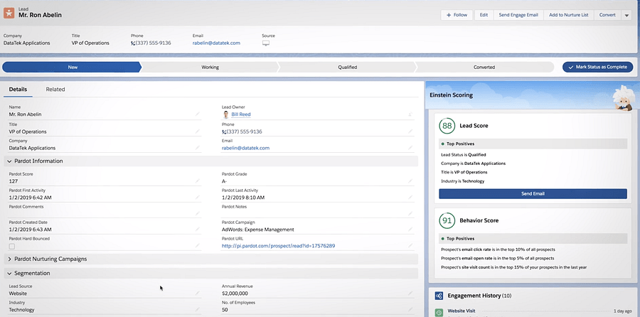Edit Title field with its pencil icon
This screenshot has height=317, width=640.
pos(198,131)
